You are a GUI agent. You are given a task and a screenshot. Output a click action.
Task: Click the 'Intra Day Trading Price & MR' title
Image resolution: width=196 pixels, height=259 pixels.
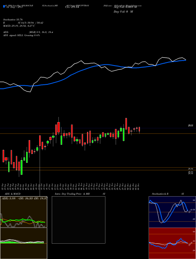[x=72, y=194]
